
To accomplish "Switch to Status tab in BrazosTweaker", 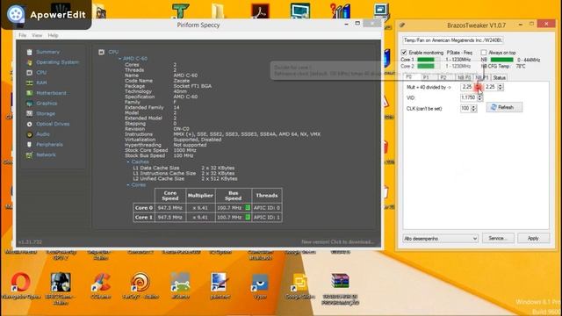I will click(x=499, y=77).
